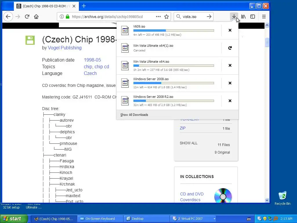The width and height of the screenshot is (297, 223).
Task: Open the Firefox home page
Action: pyautogui.click(x=36, y=17)
